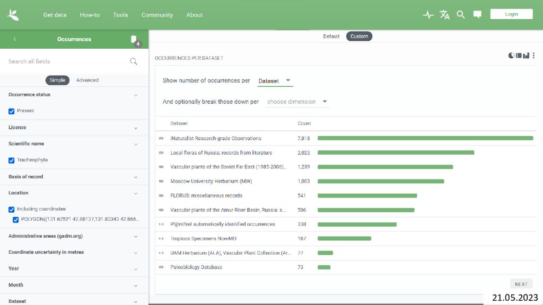Click the Tropicos Specimens Non-MO bar
543x305 pixels.
click(344, 239)
